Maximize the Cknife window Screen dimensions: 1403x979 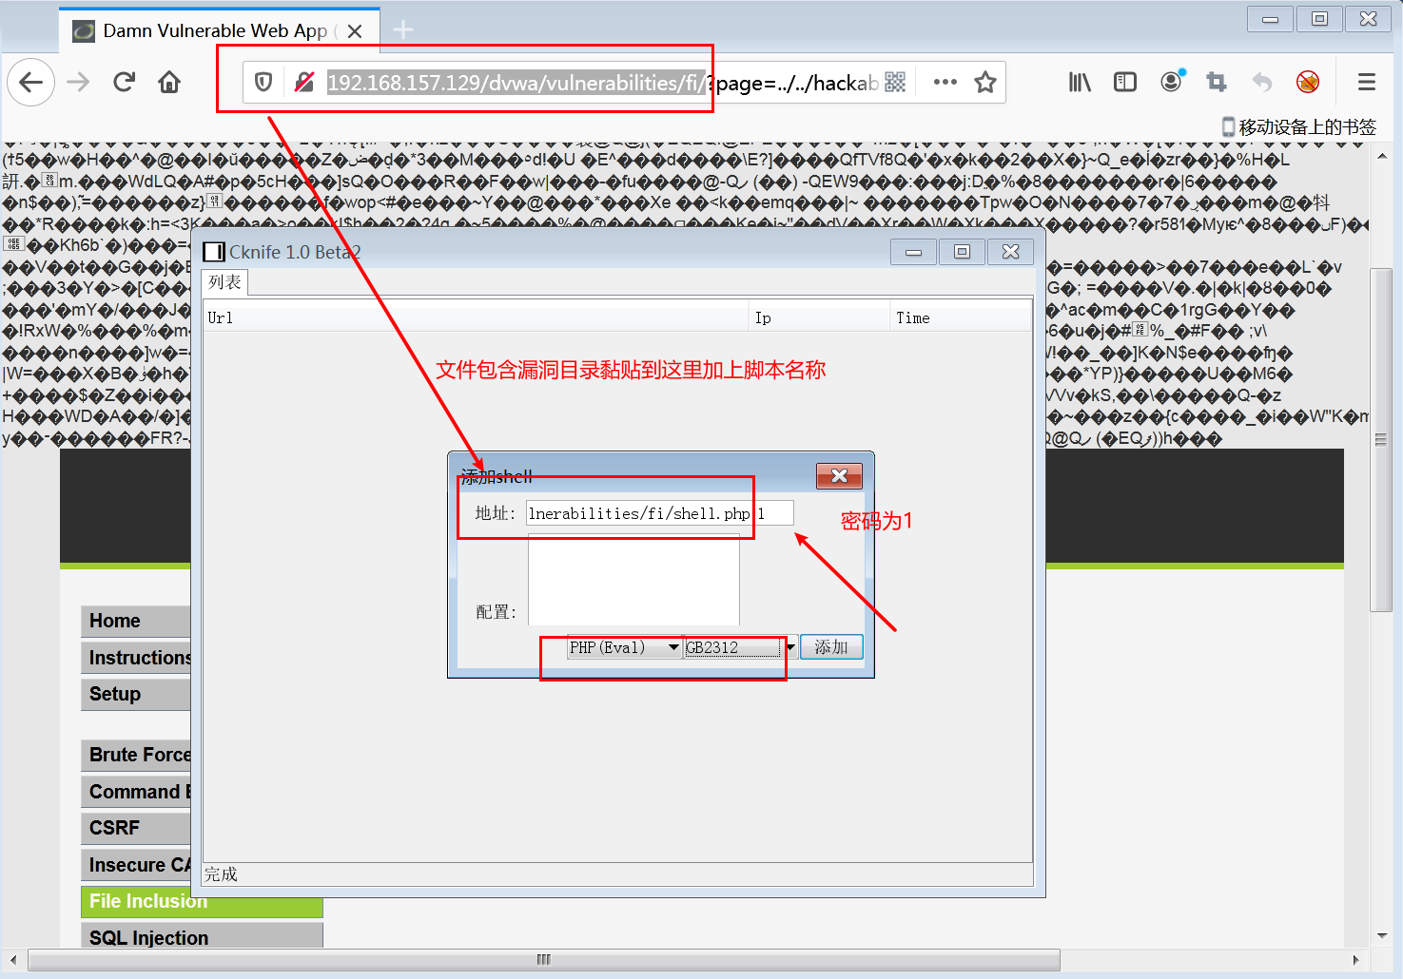(x=962, y=252)
